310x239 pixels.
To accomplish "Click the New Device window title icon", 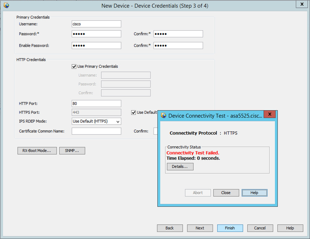I will click(x=6, y=5).
